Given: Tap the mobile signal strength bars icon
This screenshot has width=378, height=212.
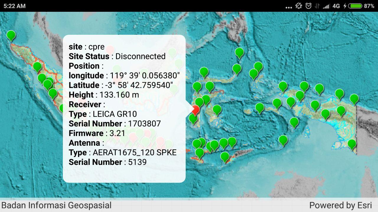Looking at the screenshot, I should [x=326, y=6].
